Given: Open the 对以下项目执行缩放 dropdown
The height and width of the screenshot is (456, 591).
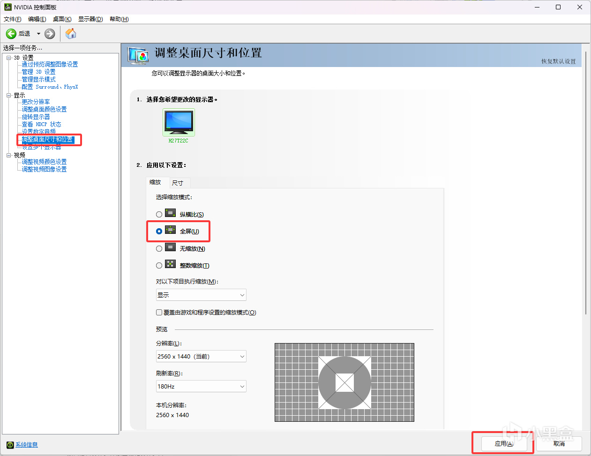Looking at the screenshot, I should pyautogui.click(x=201, y=295).
